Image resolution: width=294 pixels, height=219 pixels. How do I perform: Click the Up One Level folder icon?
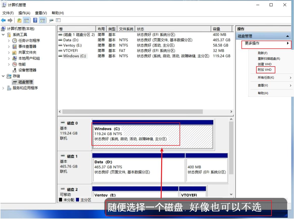(19, 20)
